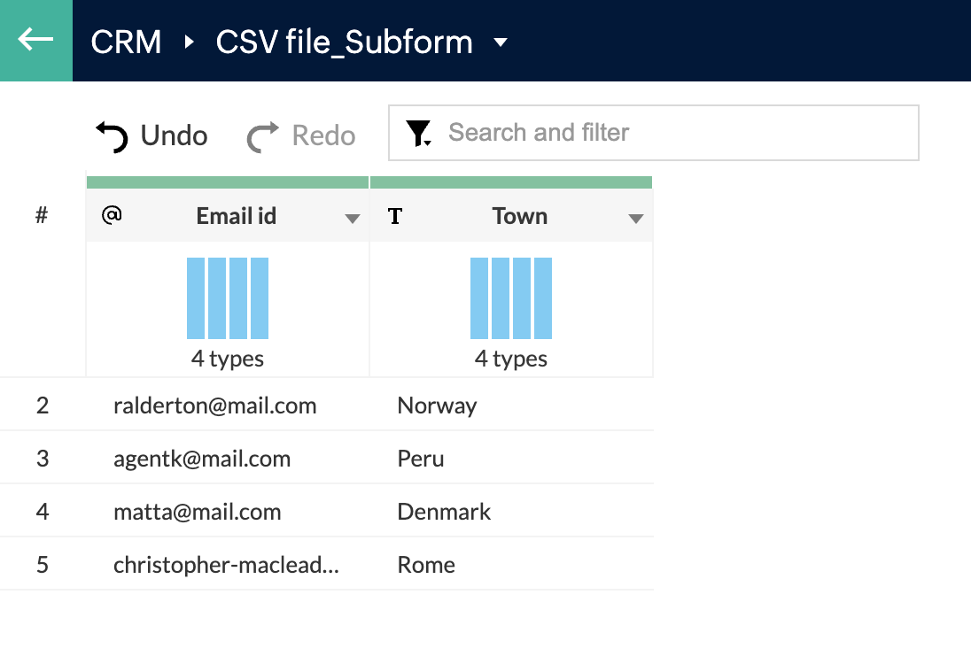
Task: Select the matta@mail.com cell
Action: pyautogui.click(x=228, y=512)
